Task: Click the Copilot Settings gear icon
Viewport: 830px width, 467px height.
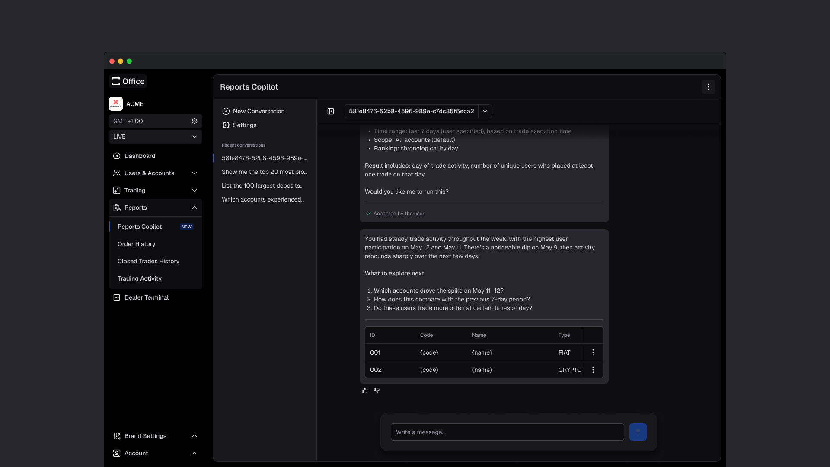Action: [226, 125]
